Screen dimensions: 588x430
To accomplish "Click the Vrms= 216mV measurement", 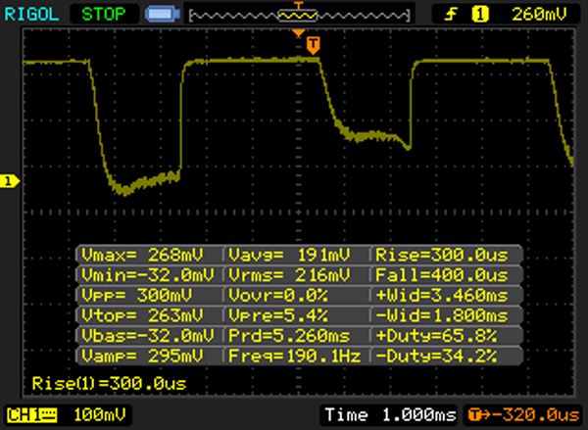I will 289,275.
